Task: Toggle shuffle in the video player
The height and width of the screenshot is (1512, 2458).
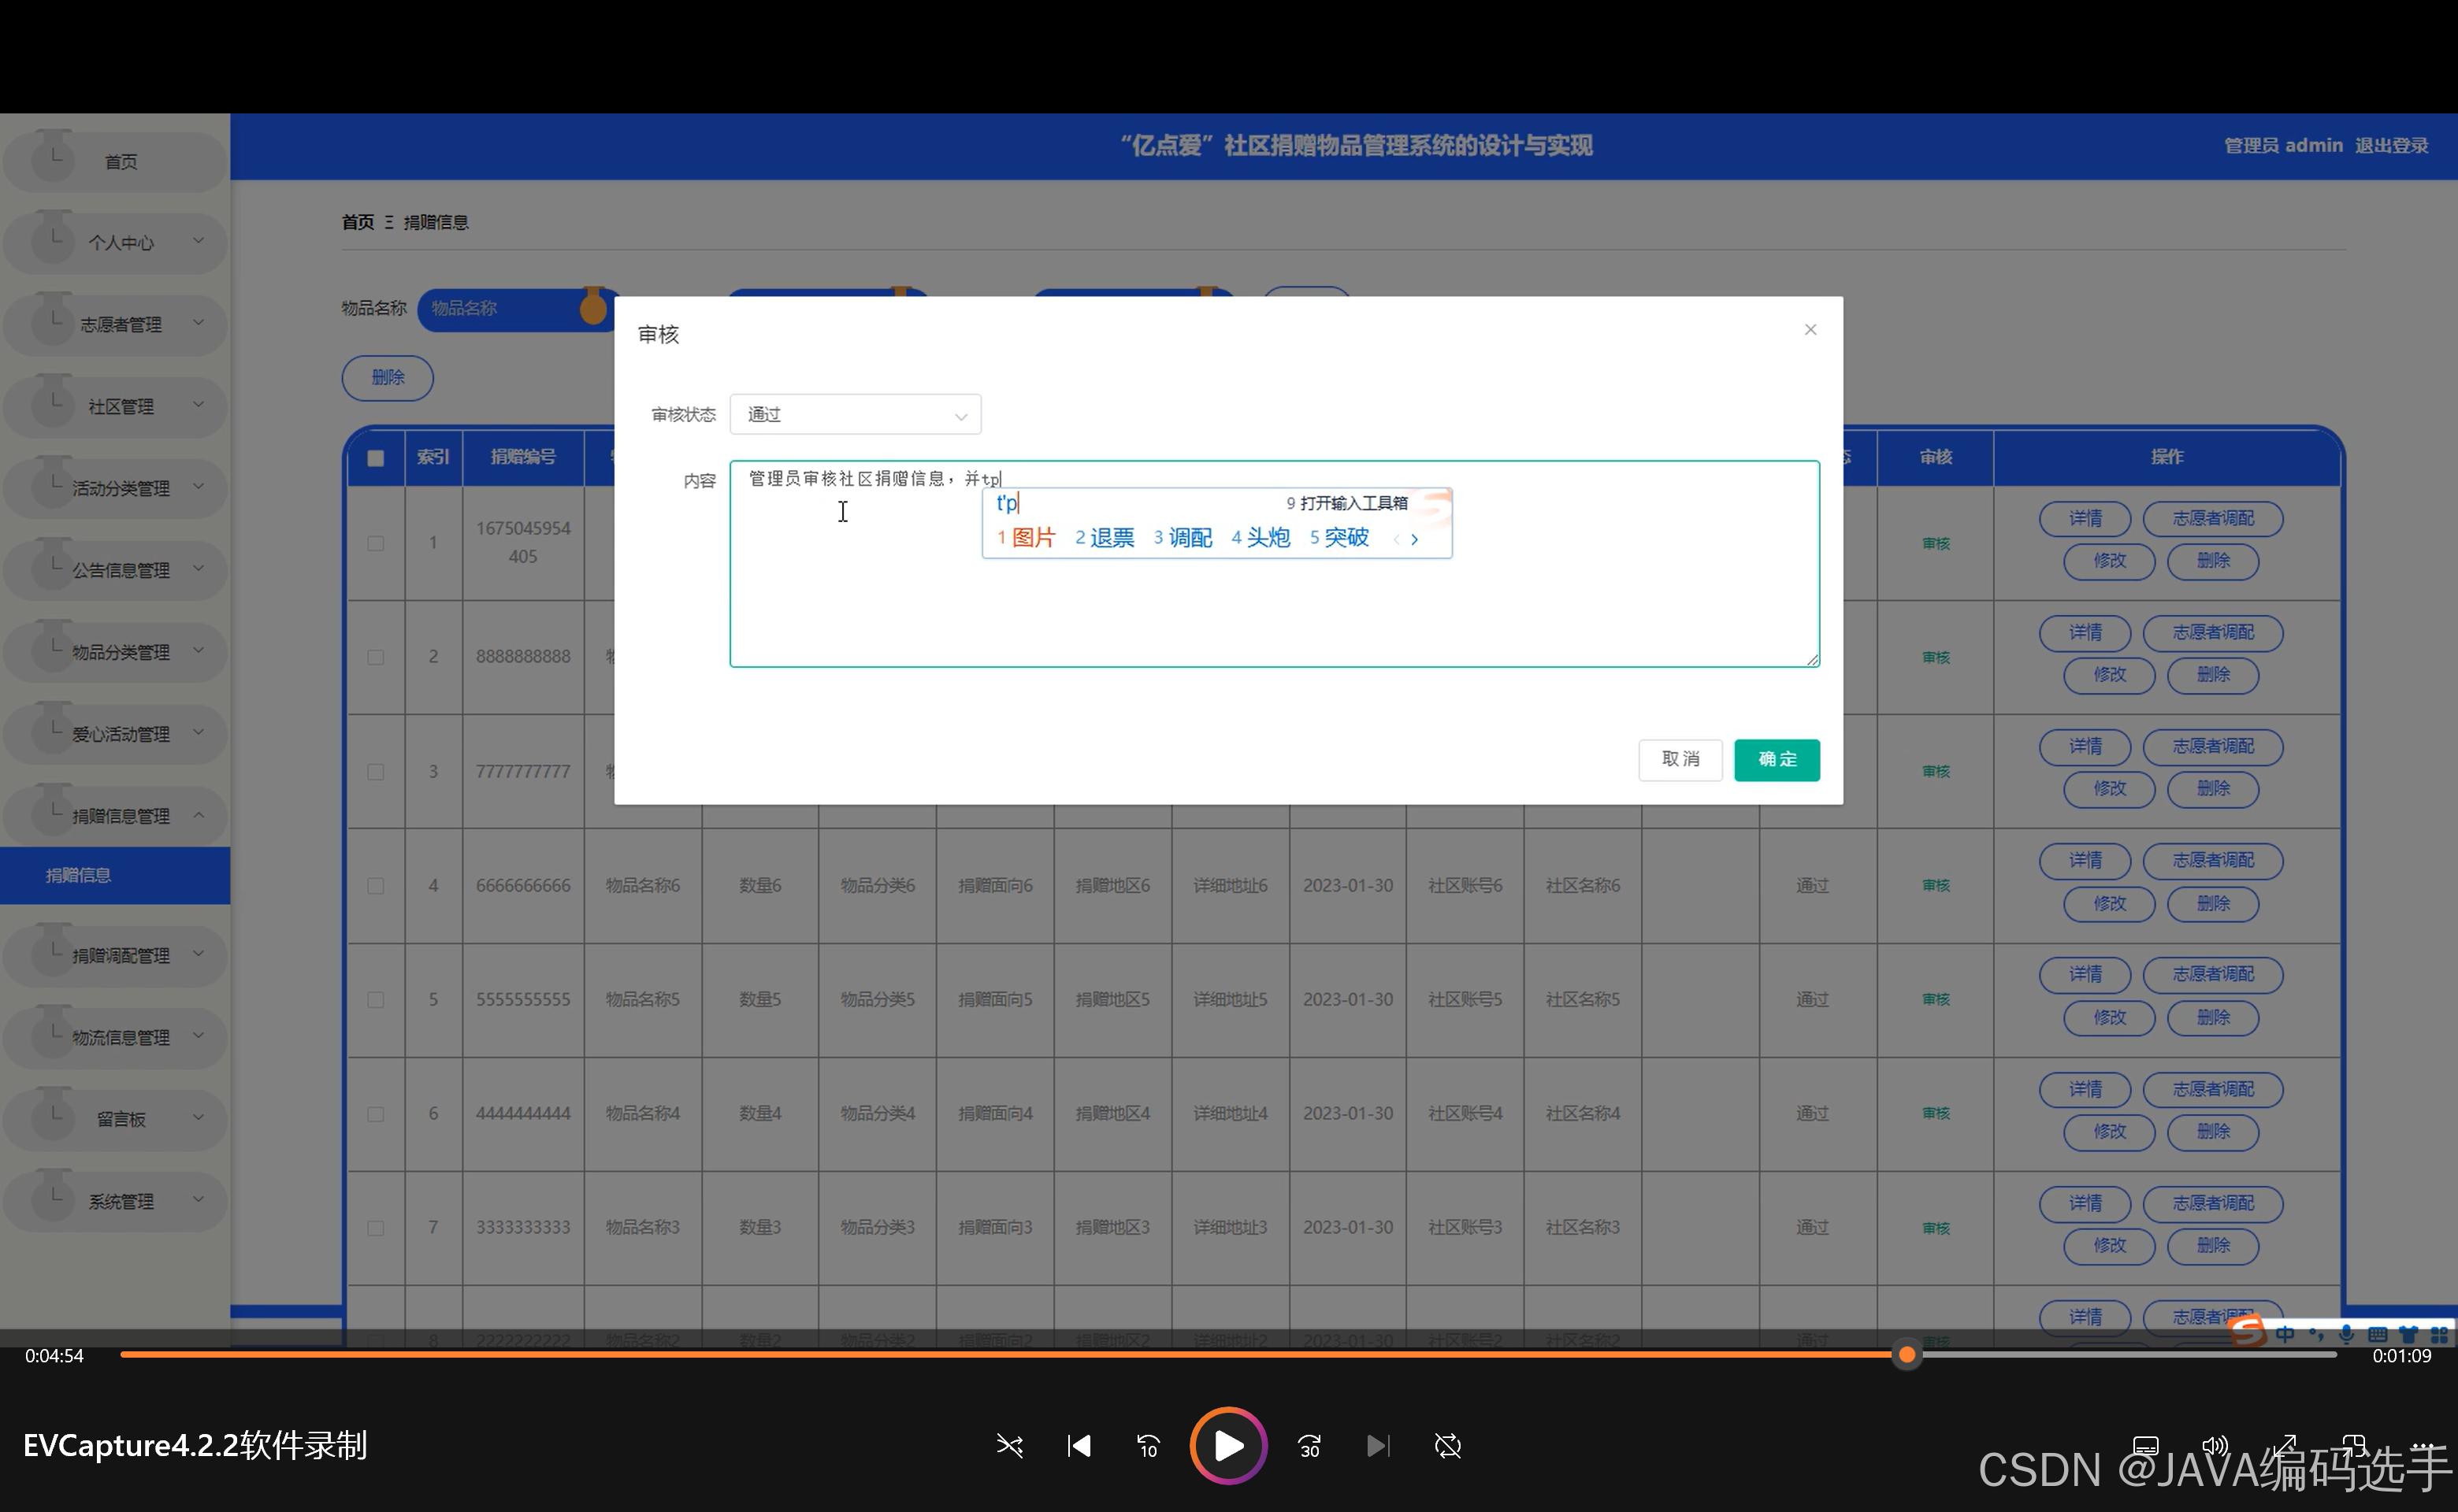Action: point(1009,1446)
